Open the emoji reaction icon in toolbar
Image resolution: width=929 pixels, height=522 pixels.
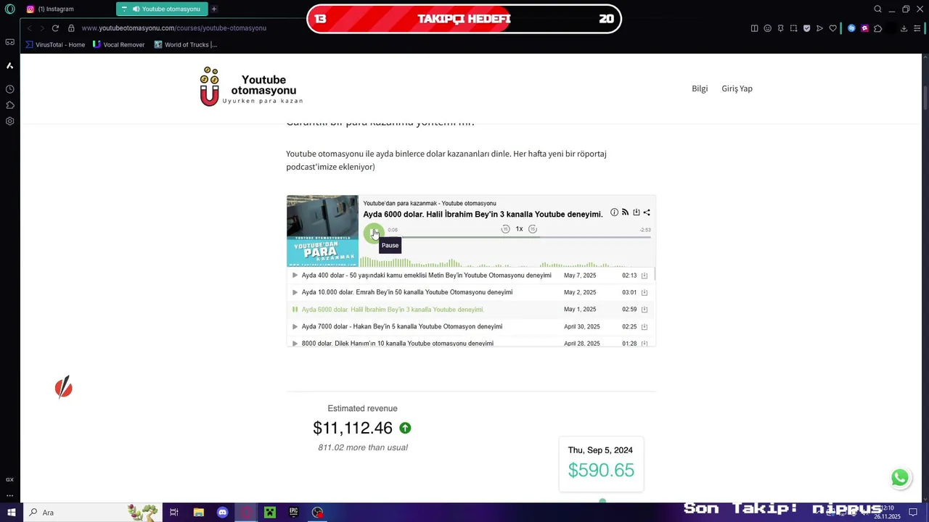pyautogui.click(x=767, y=28)
